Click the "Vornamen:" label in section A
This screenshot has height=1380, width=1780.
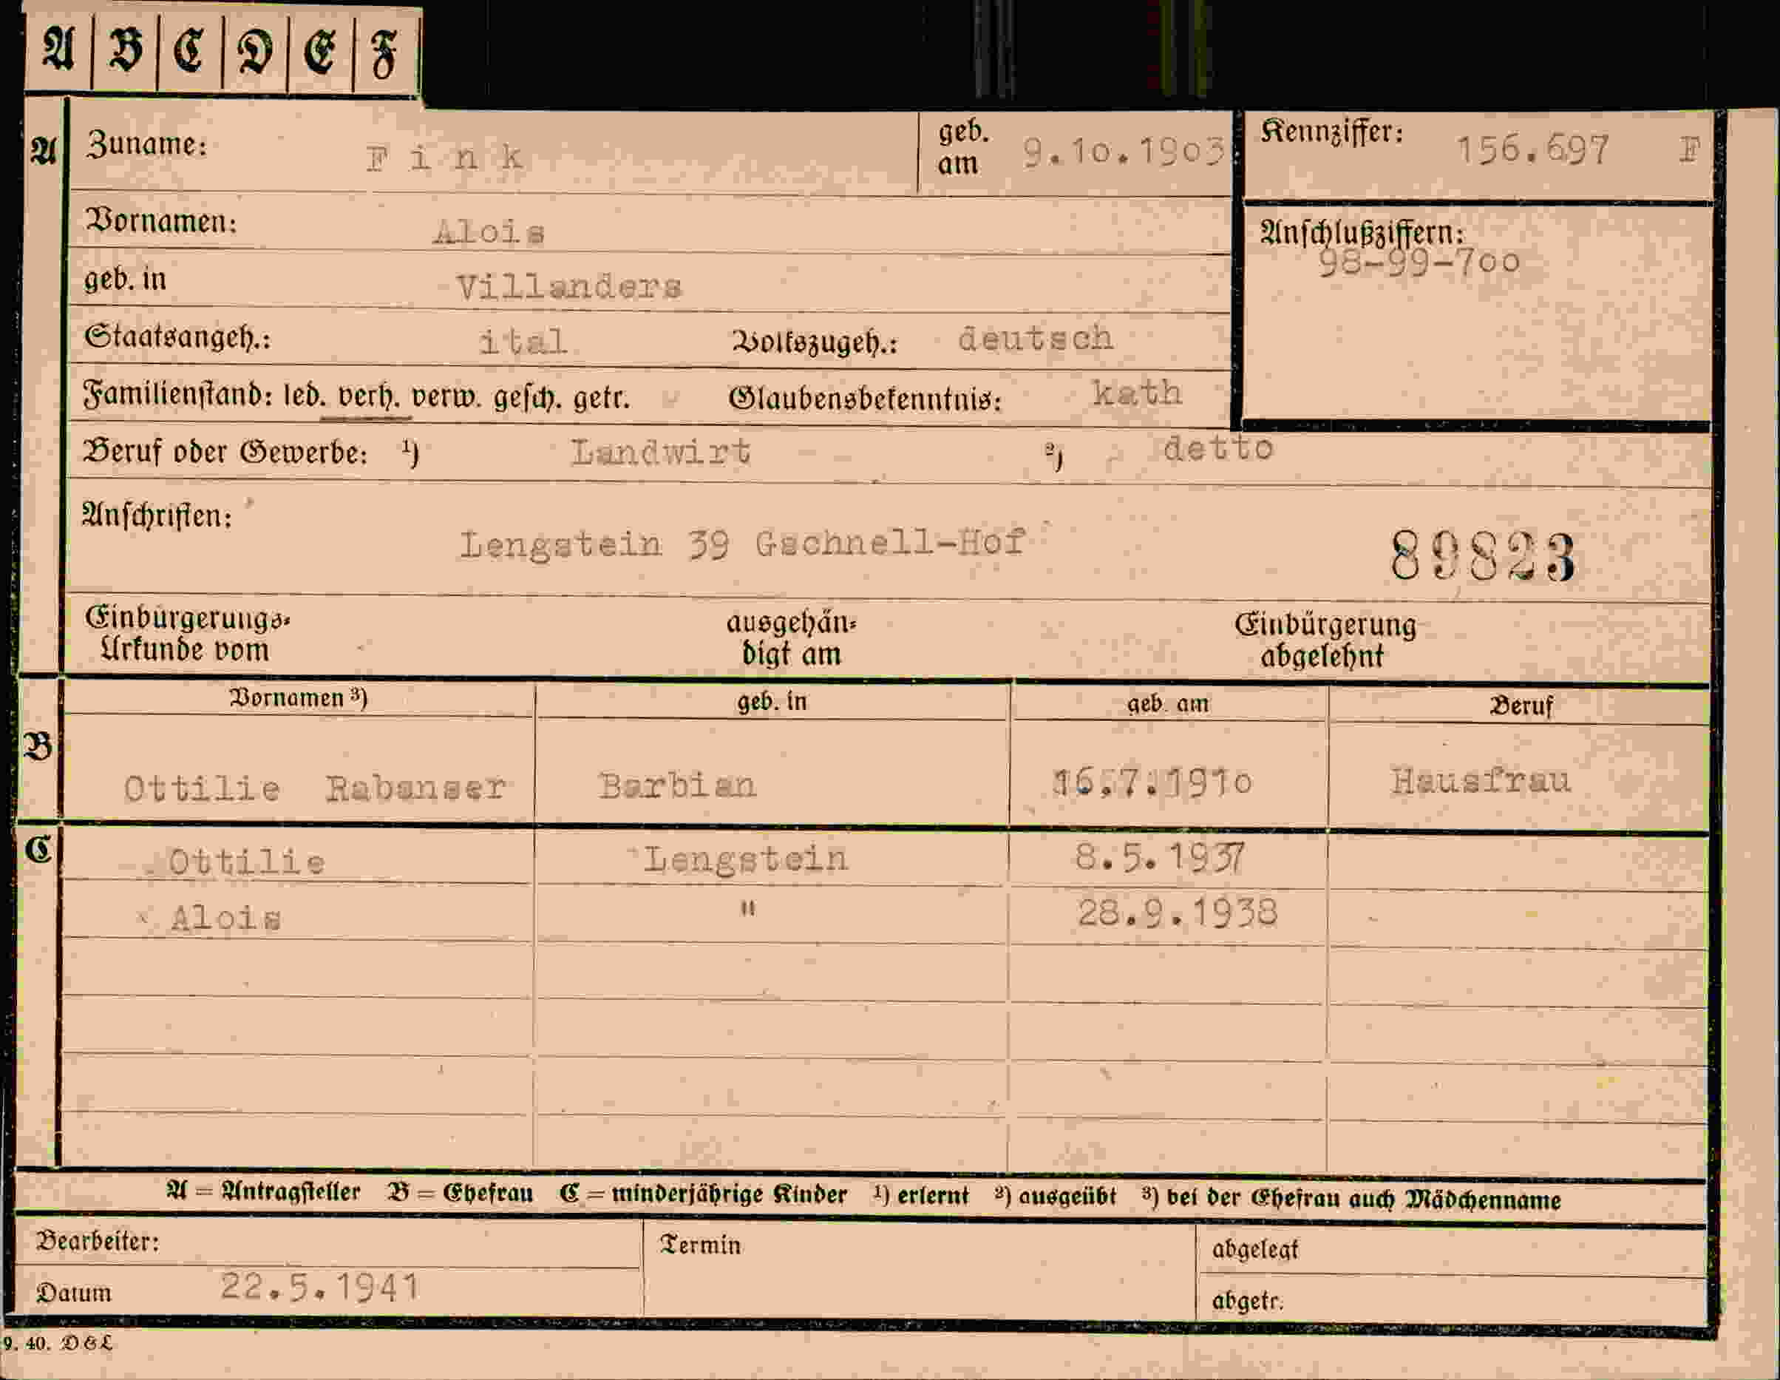pos(160,221)
